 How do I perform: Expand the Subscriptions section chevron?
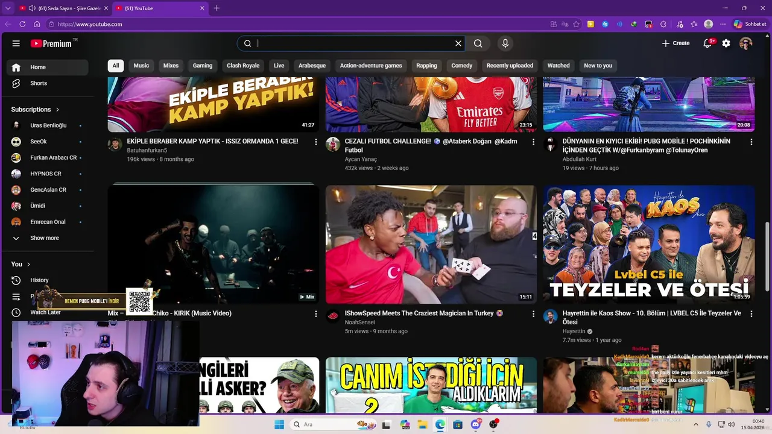(57, 110)
